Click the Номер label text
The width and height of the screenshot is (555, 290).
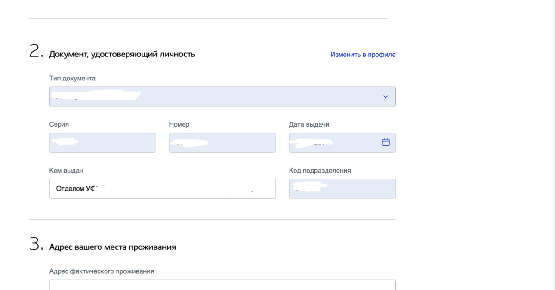(x=179, y=124)
